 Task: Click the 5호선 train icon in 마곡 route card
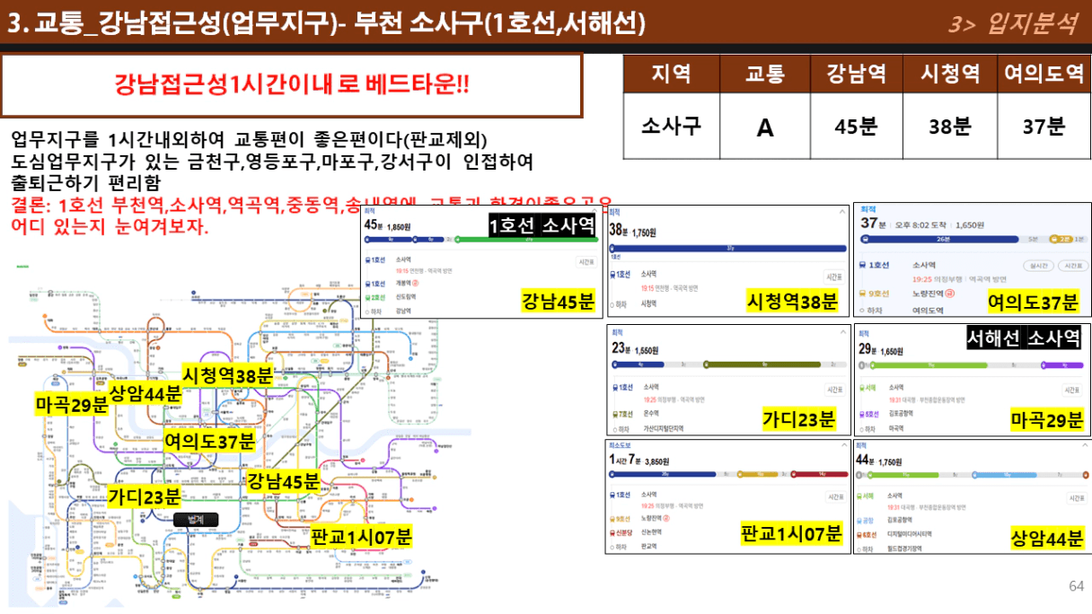862,415
